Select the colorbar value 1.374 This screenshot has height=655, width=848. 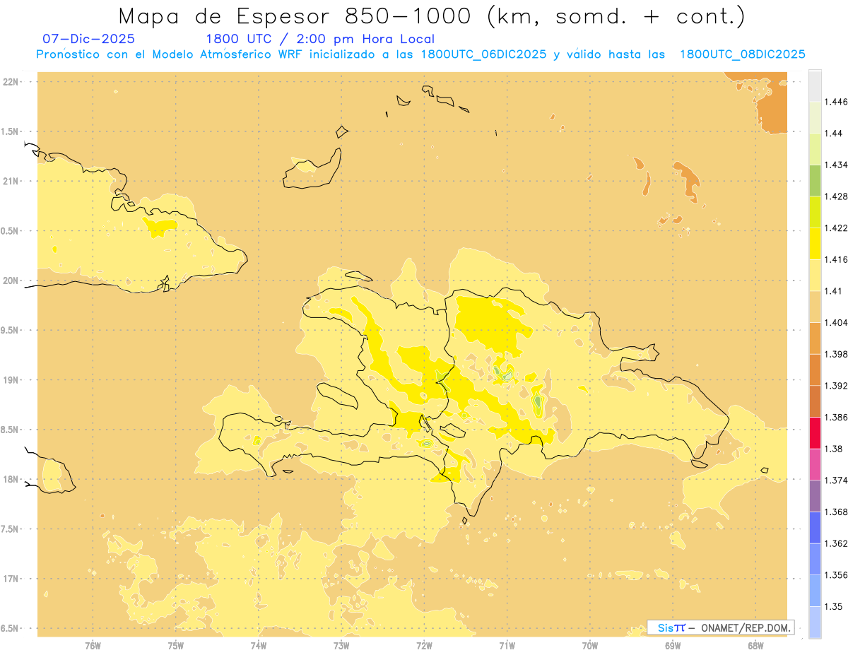[x=836, y=480]
